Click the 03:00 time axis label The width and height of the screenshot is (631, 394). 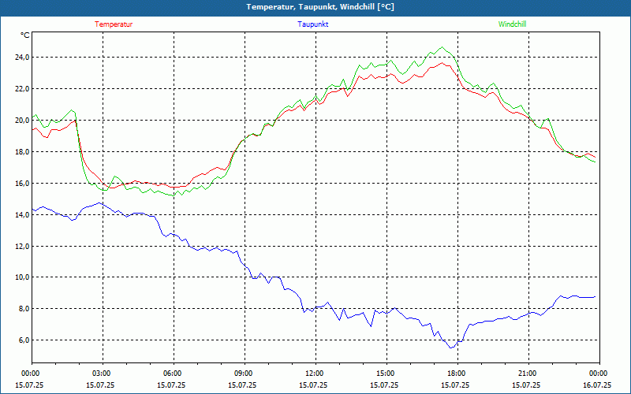pos(103,374)
